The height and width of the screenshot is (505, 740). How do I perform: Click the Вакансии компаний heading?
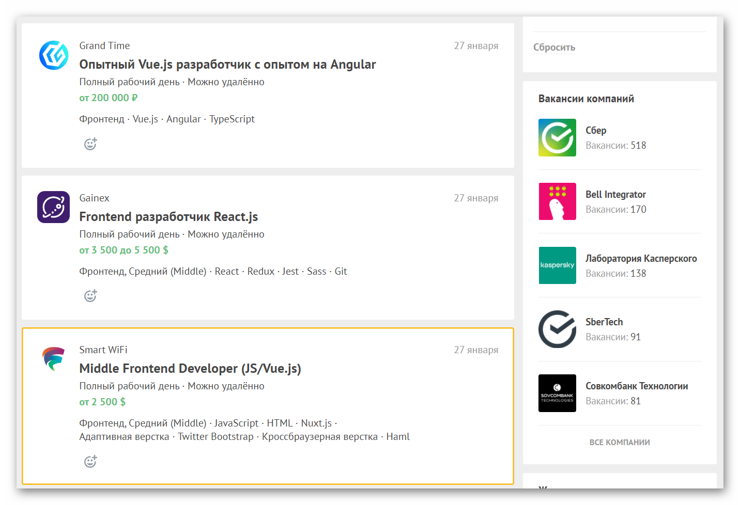[x=586, y=99]
